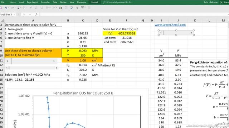Click the Share button label

226,2
